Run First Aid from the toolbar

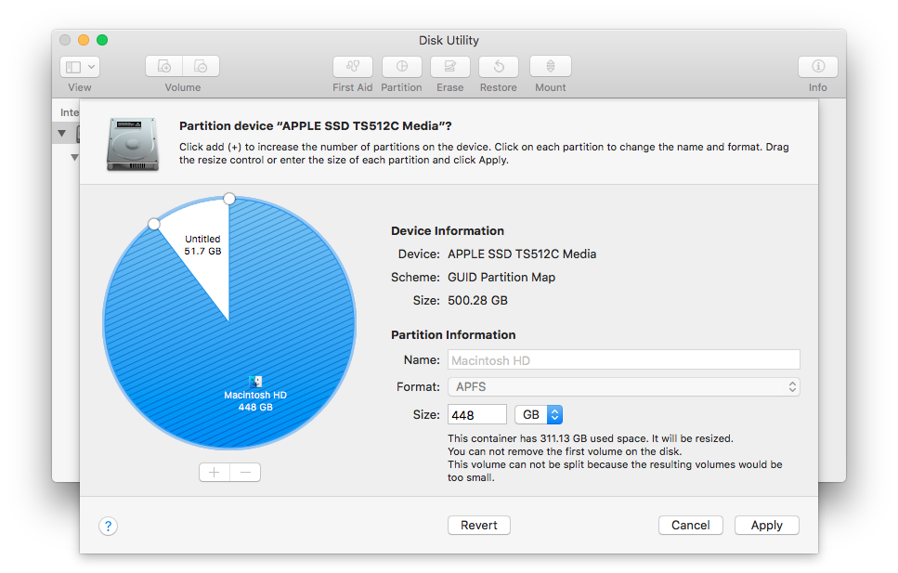coord(353,67)
